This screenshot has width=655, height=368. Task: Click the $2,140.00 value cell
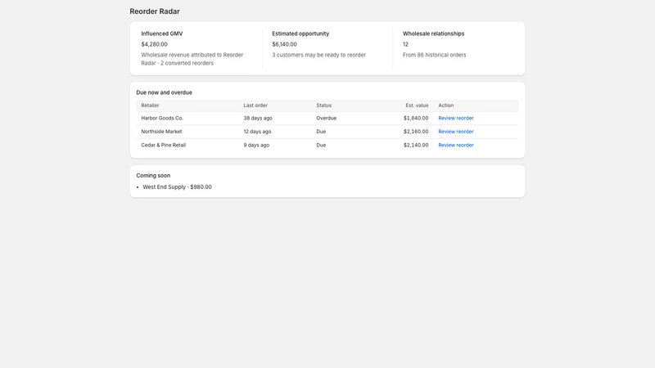(416, 146)
